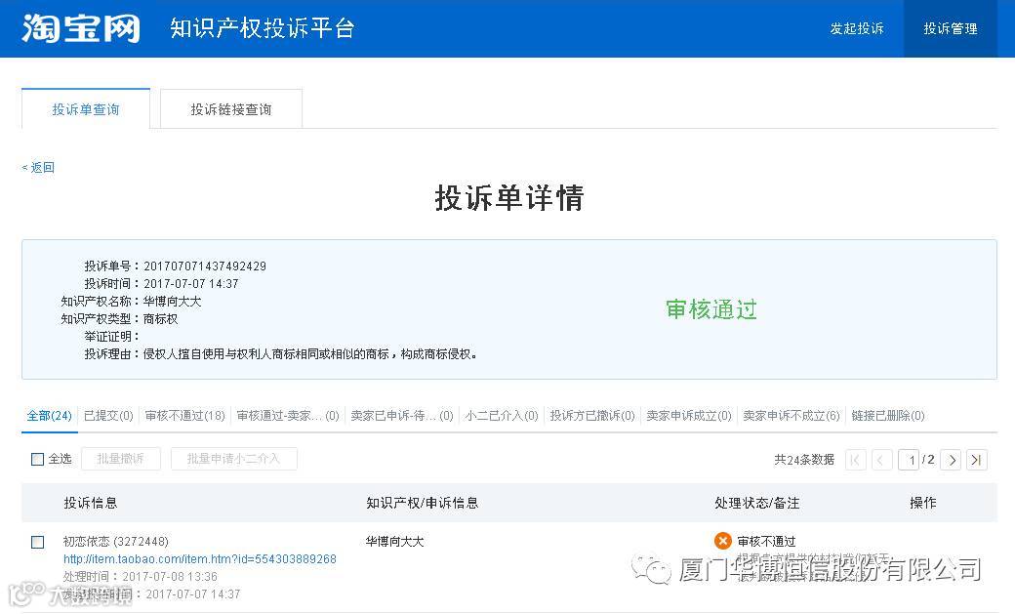The height and width of the screenshot is (614, 1015).
Task: Open 发起投诉 in top navigation
Action: click(x=857, y=28)
